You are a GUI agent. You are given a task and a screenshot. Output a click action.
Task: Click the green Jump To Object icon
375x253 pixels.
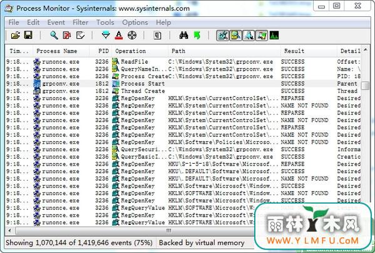click(197, 36)
